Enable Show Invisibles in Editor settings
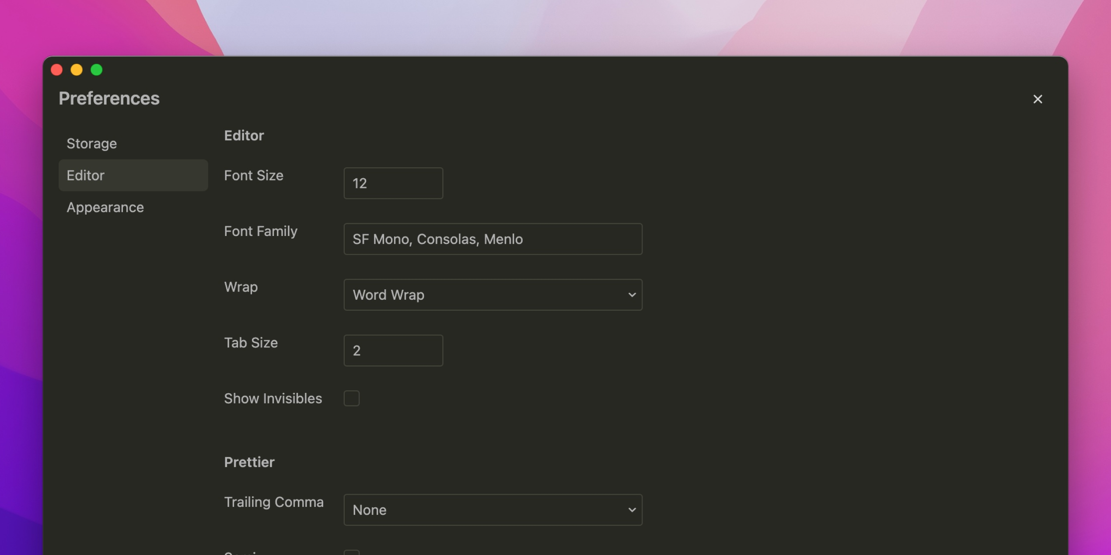 click(x=351, y=398)
